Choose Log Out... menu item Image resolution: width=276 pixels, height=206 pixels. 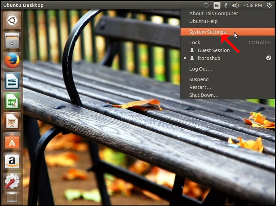coord(227,69)
